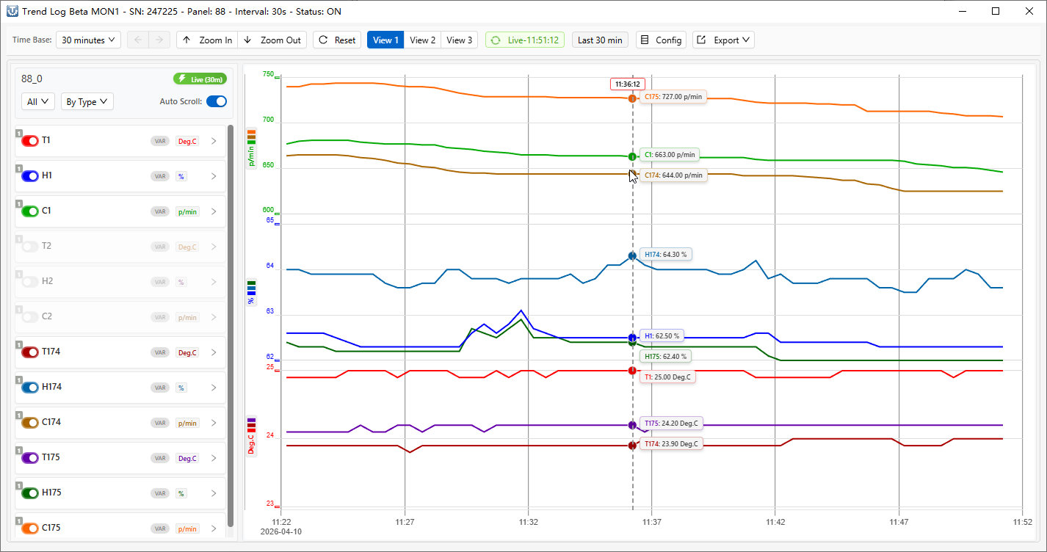Open the By Type grouping dropdown
1047x552 pixels.
[x=87, y=102]
